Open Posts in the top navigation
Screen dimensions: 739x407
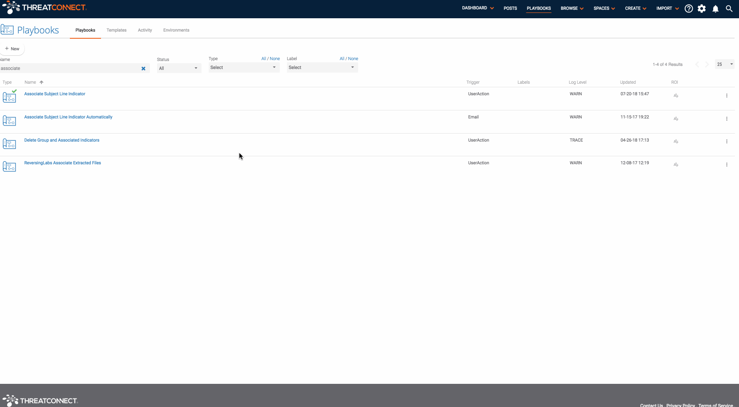[x=510, y=8]
